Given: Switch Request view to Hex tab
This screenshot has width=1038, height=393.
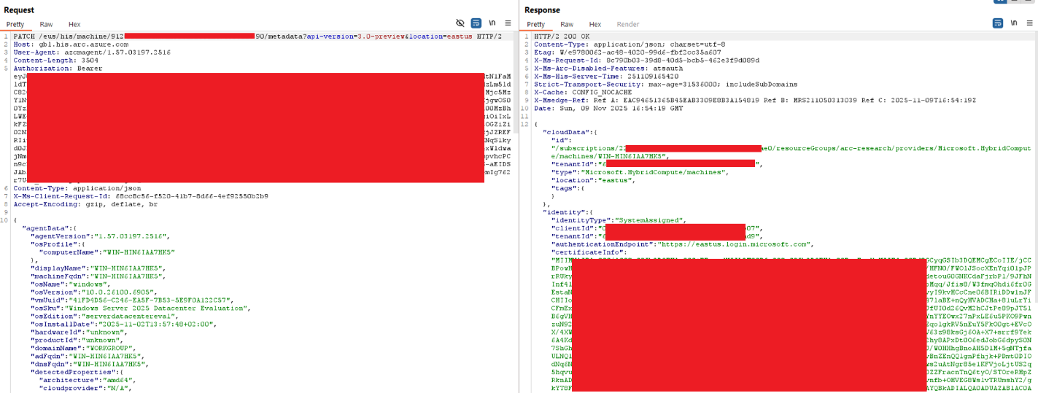Looking at the screenshot, I should pyautogui.click(x=74, y=25).
